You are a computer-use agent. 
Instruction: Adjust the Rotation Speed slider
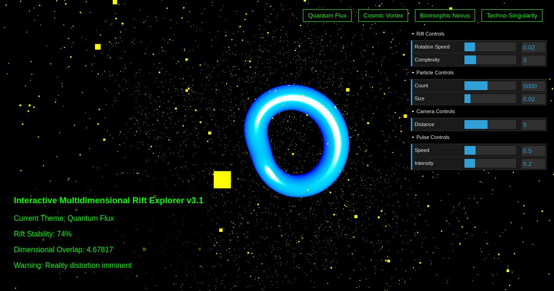(489, 47)
